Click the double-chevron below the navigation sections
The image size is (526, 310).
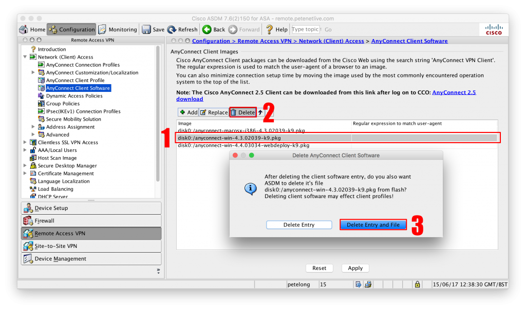click(x=158, y=271)
